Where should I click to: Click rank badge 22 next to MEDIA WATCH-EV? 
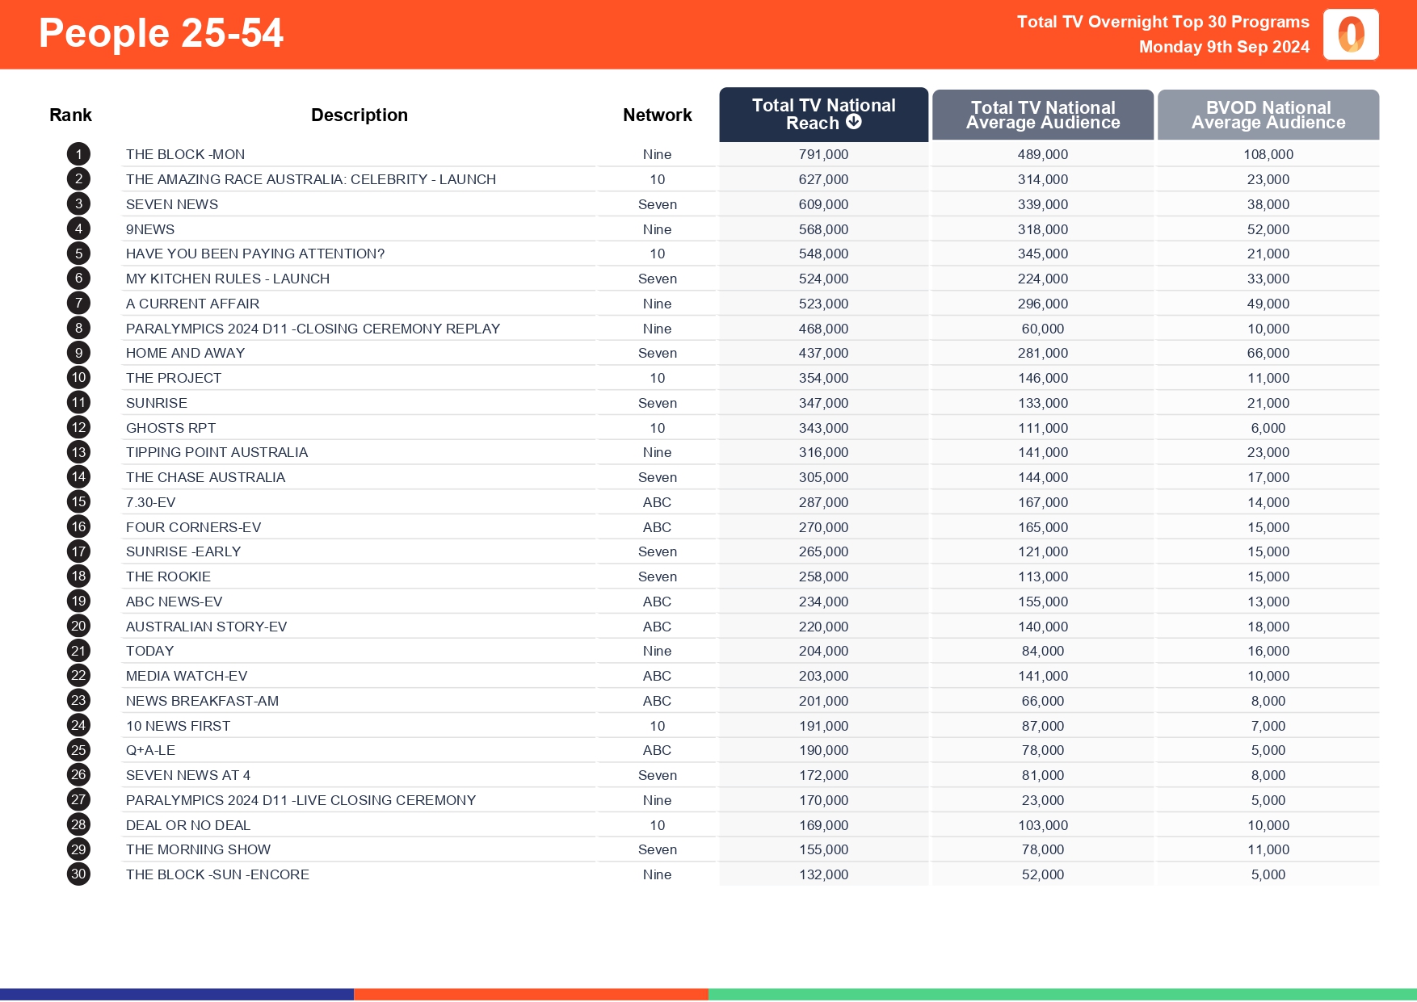coord(78,676)
